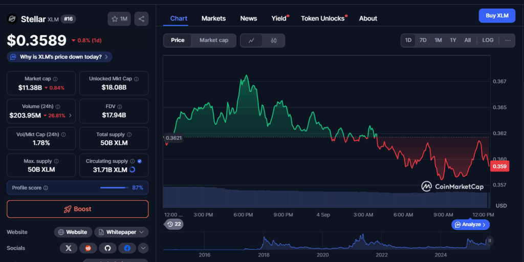Click the Boost button
Screen dimensions: 524x262
(x=78, y=209)
